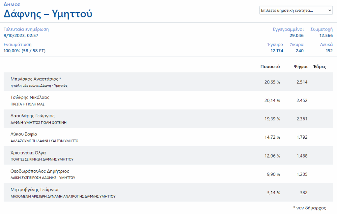Click the 'Λευκά' value 152
This screenshot has height=214, width=337.
(x=329, y=51)
